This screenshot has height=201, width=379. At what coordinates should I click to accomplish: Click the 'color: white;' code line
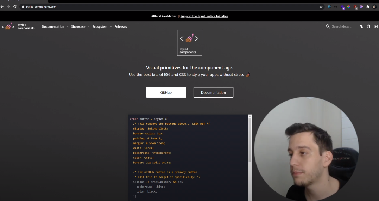(x=143, y=158)
